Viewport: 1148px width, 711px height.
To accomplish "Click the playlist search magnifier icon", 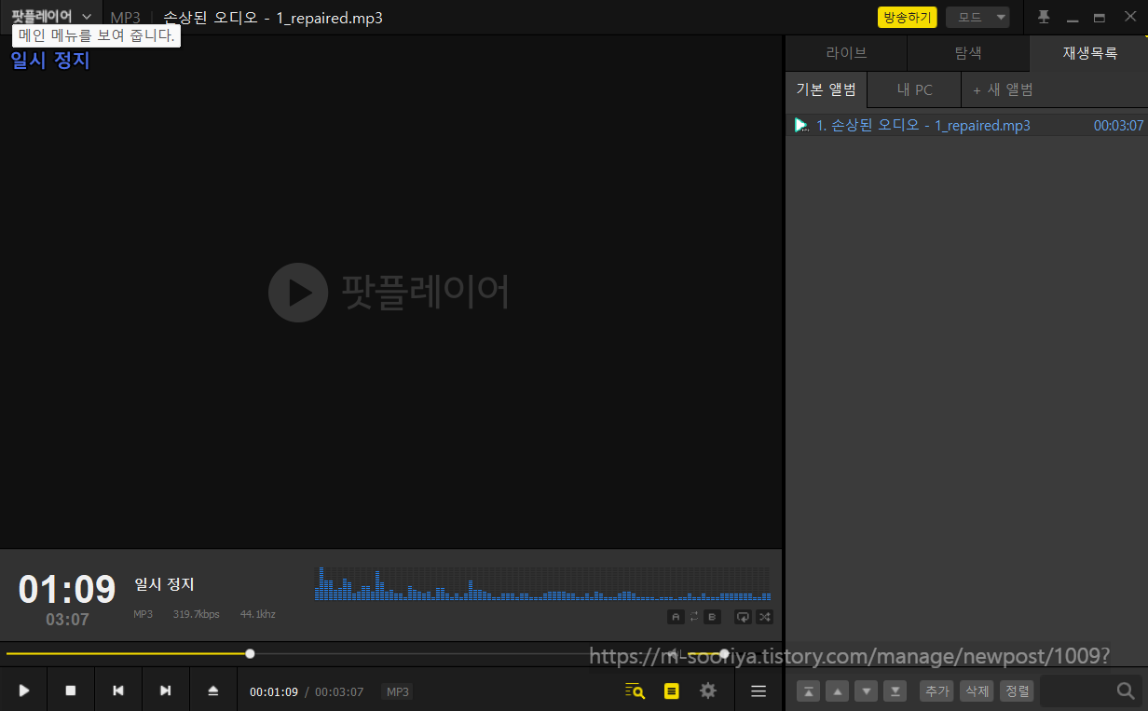I will pos(1126,690).
